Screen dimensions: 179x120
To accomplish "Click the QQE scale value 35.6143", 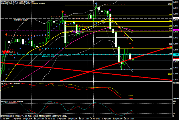I will [176, 98].
